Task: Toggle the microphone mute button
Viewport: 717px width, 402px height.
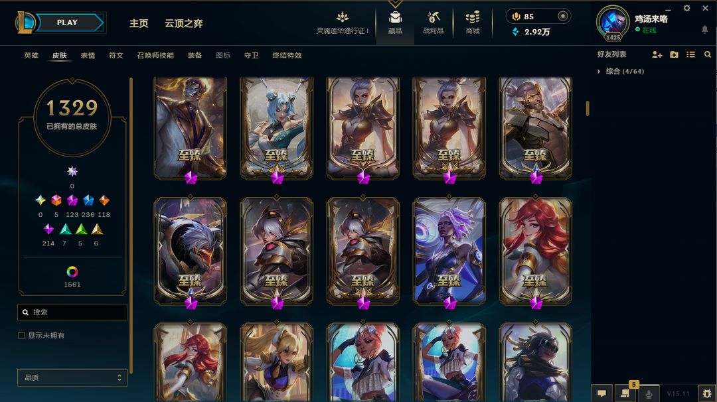Action: [x=649, y=393]
